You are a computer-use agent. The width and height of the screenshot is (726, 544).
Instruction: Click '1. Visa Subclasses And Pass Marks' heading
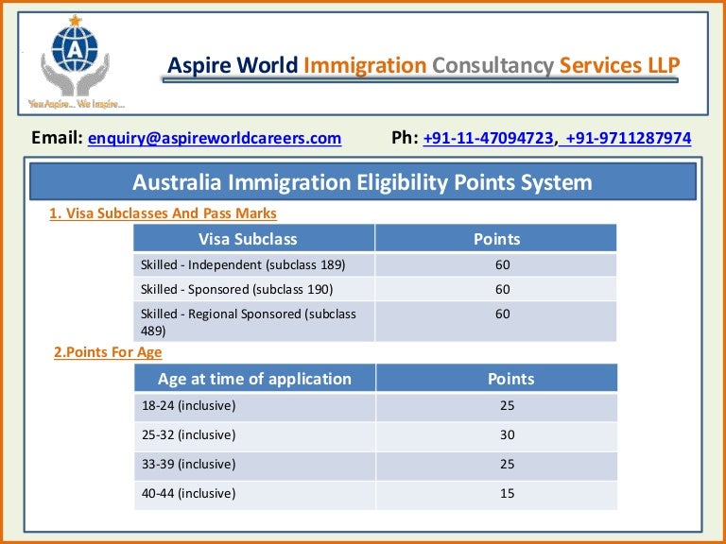[163, 212]
